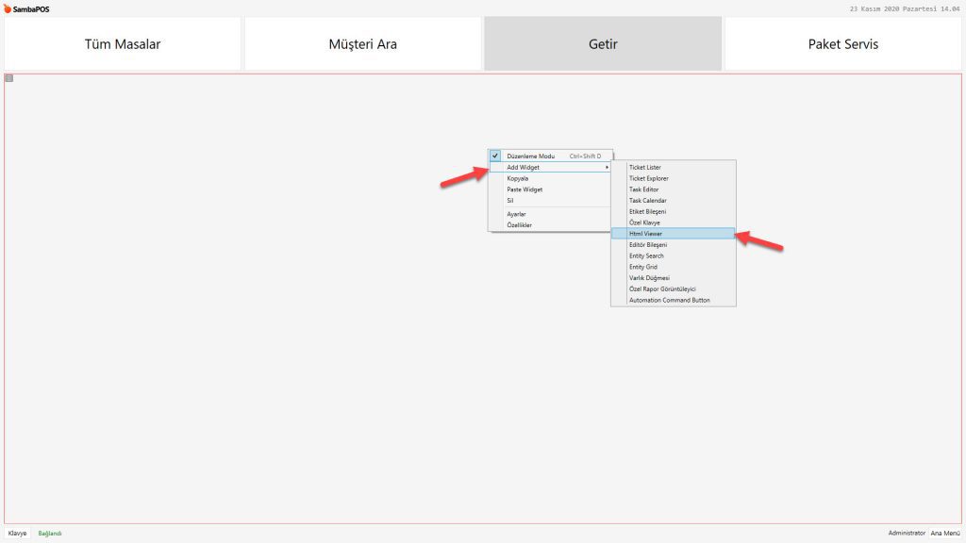This screenshot has height=543, width=966.
Task: Open the Tüm Masalar tab
Action: (x=123, y=43)
